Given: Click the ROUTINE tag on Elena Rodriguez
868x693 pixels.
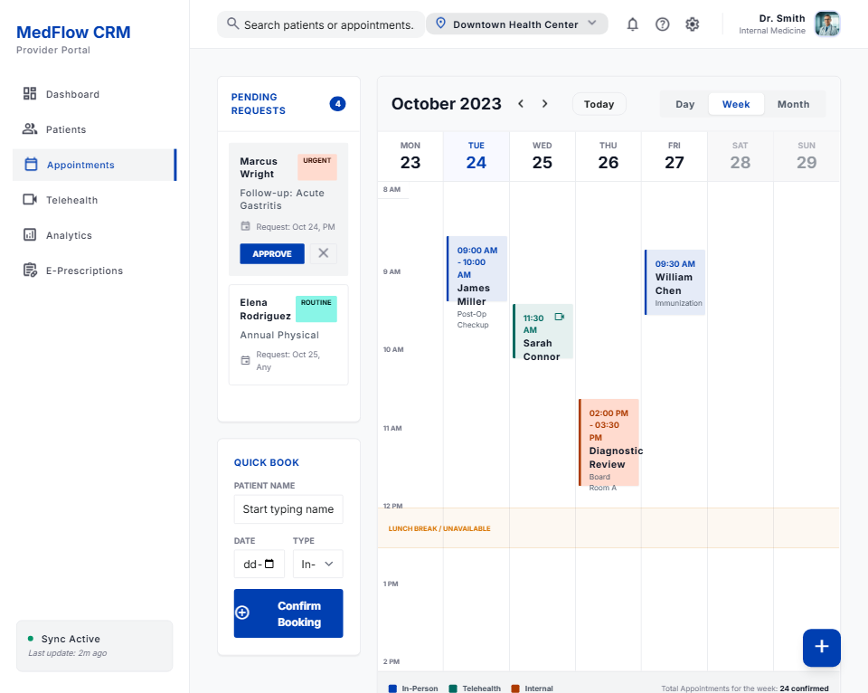Looking at the screenshot, I should tap(316, 309).
